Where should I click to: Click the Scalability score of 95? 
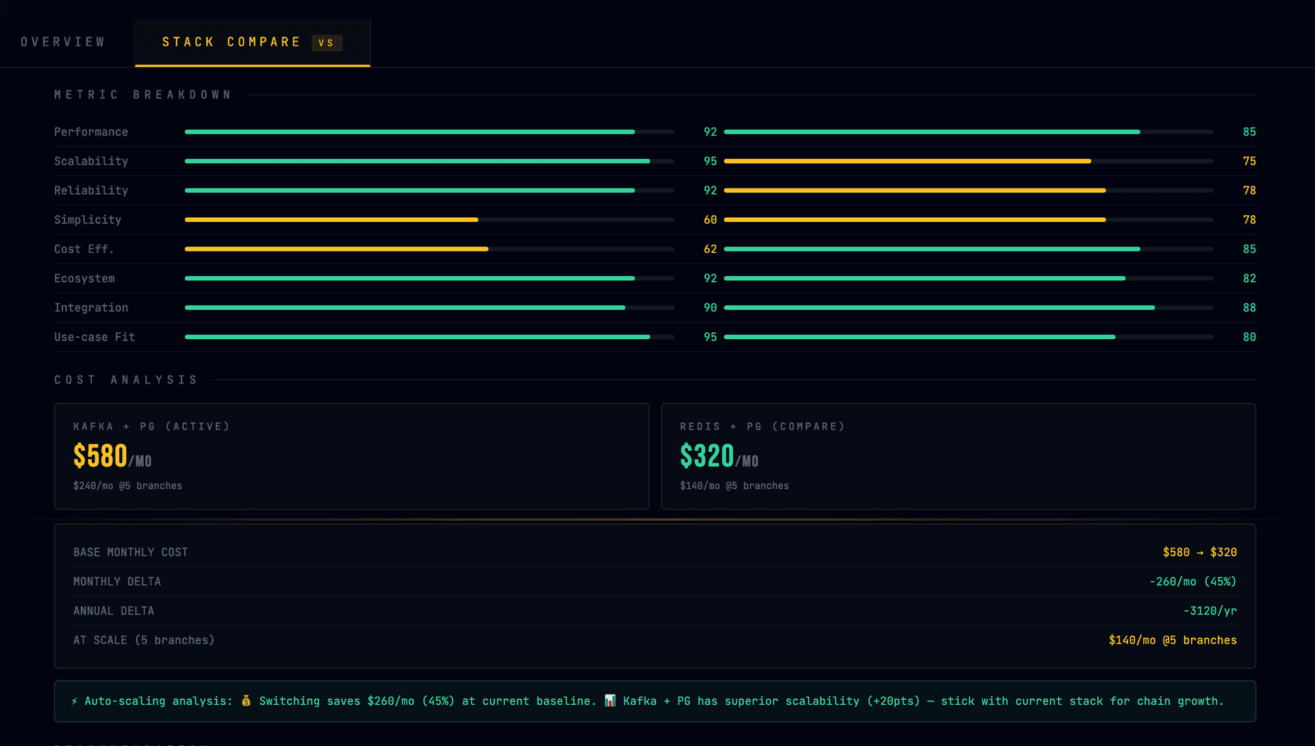[x=710, y=161]
